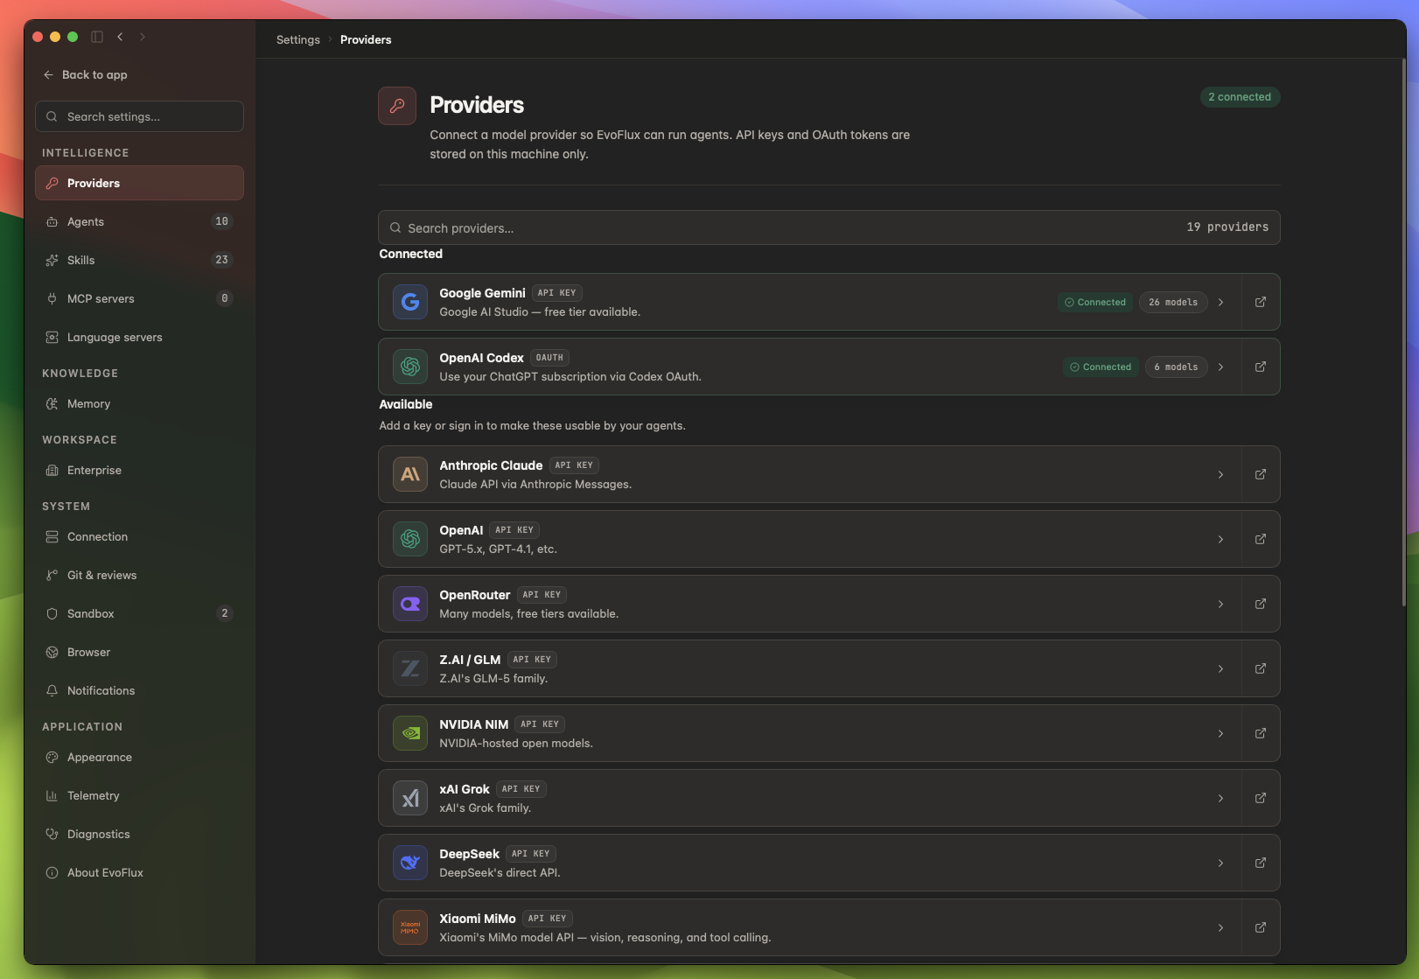Click the 2 connected badge

(1240, 97)
